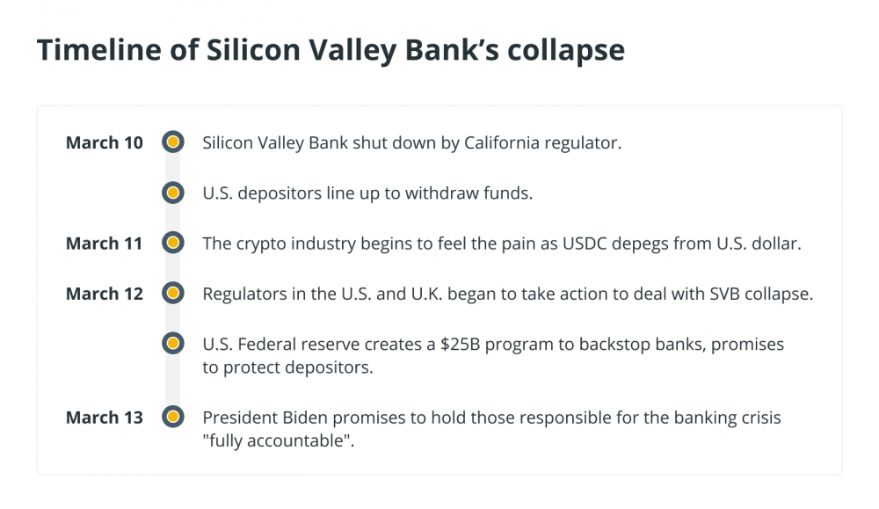
Task: Click the '"fully accountable"' quoted text
Action: (x=278, y=440)
